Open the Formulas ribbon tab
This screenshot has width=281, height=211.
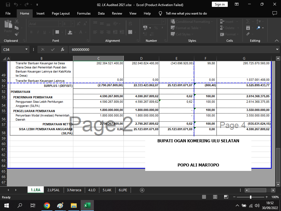(x=84, y=13)
